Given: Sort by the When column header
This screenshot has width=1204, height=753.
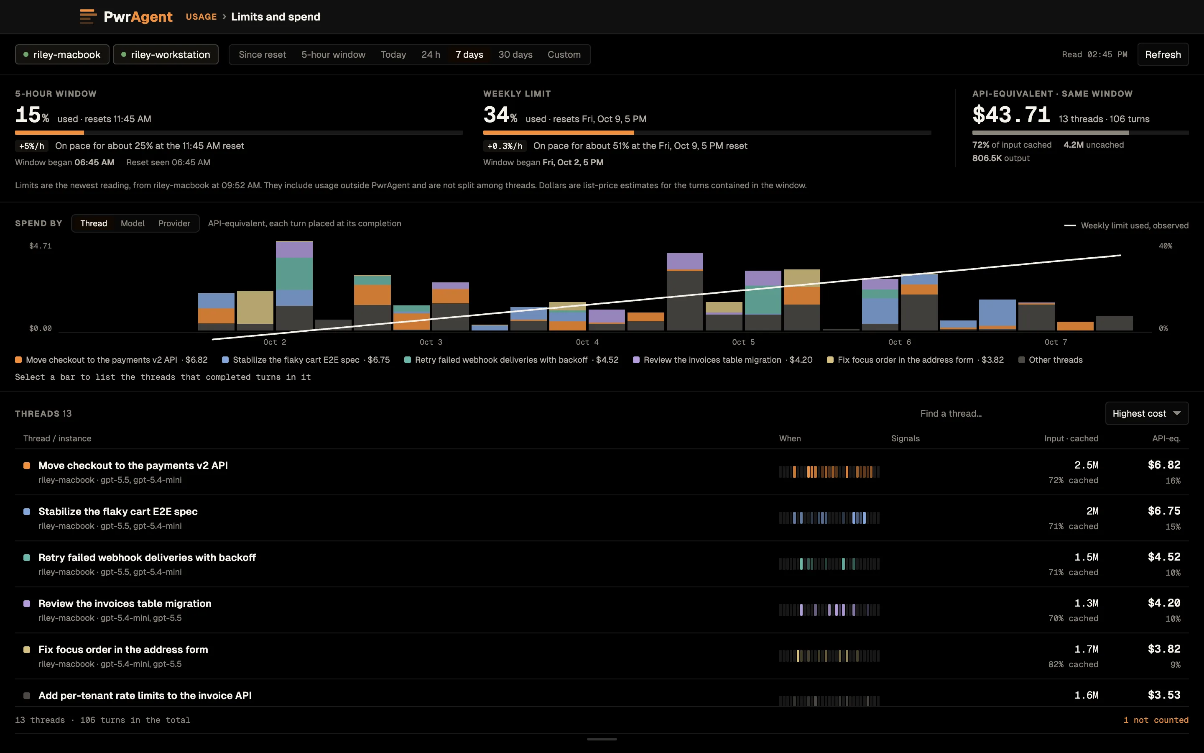Looking at the screenshot, I should 790,439.
